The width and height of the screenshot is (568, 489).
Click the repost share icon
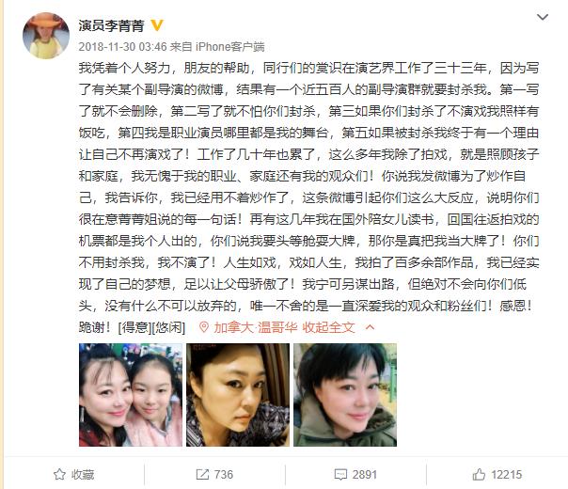click(x=202, y=475)
